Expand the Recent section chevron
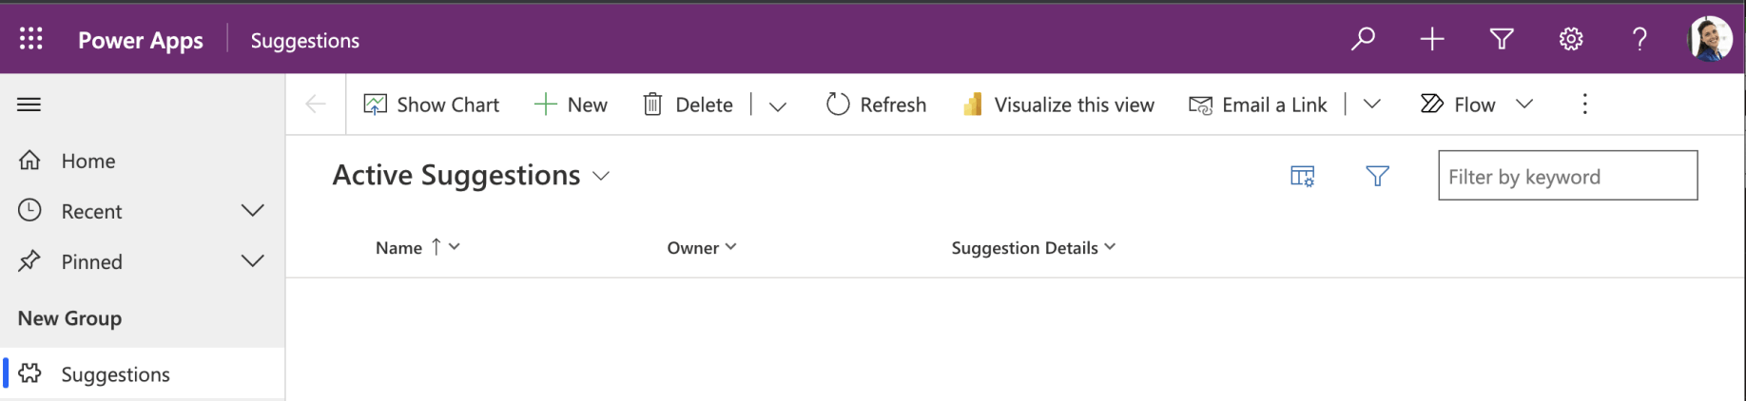 [x=252, y=210]
